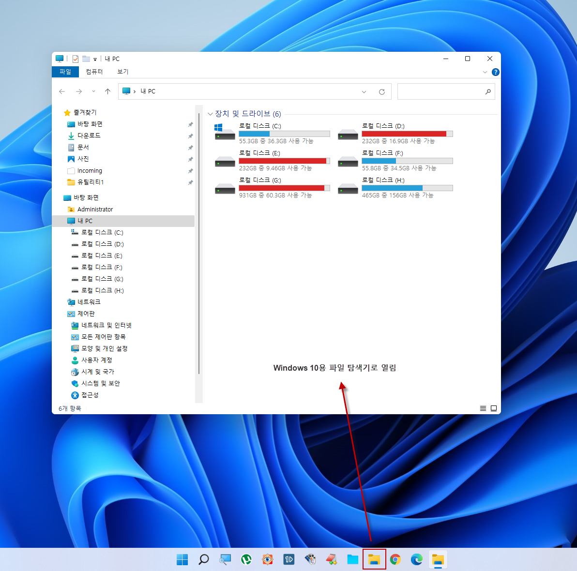Switch to the 컴퓨터 ribbon tab
The height and width of the screenshot is (571, 577).
pos(94,72)
